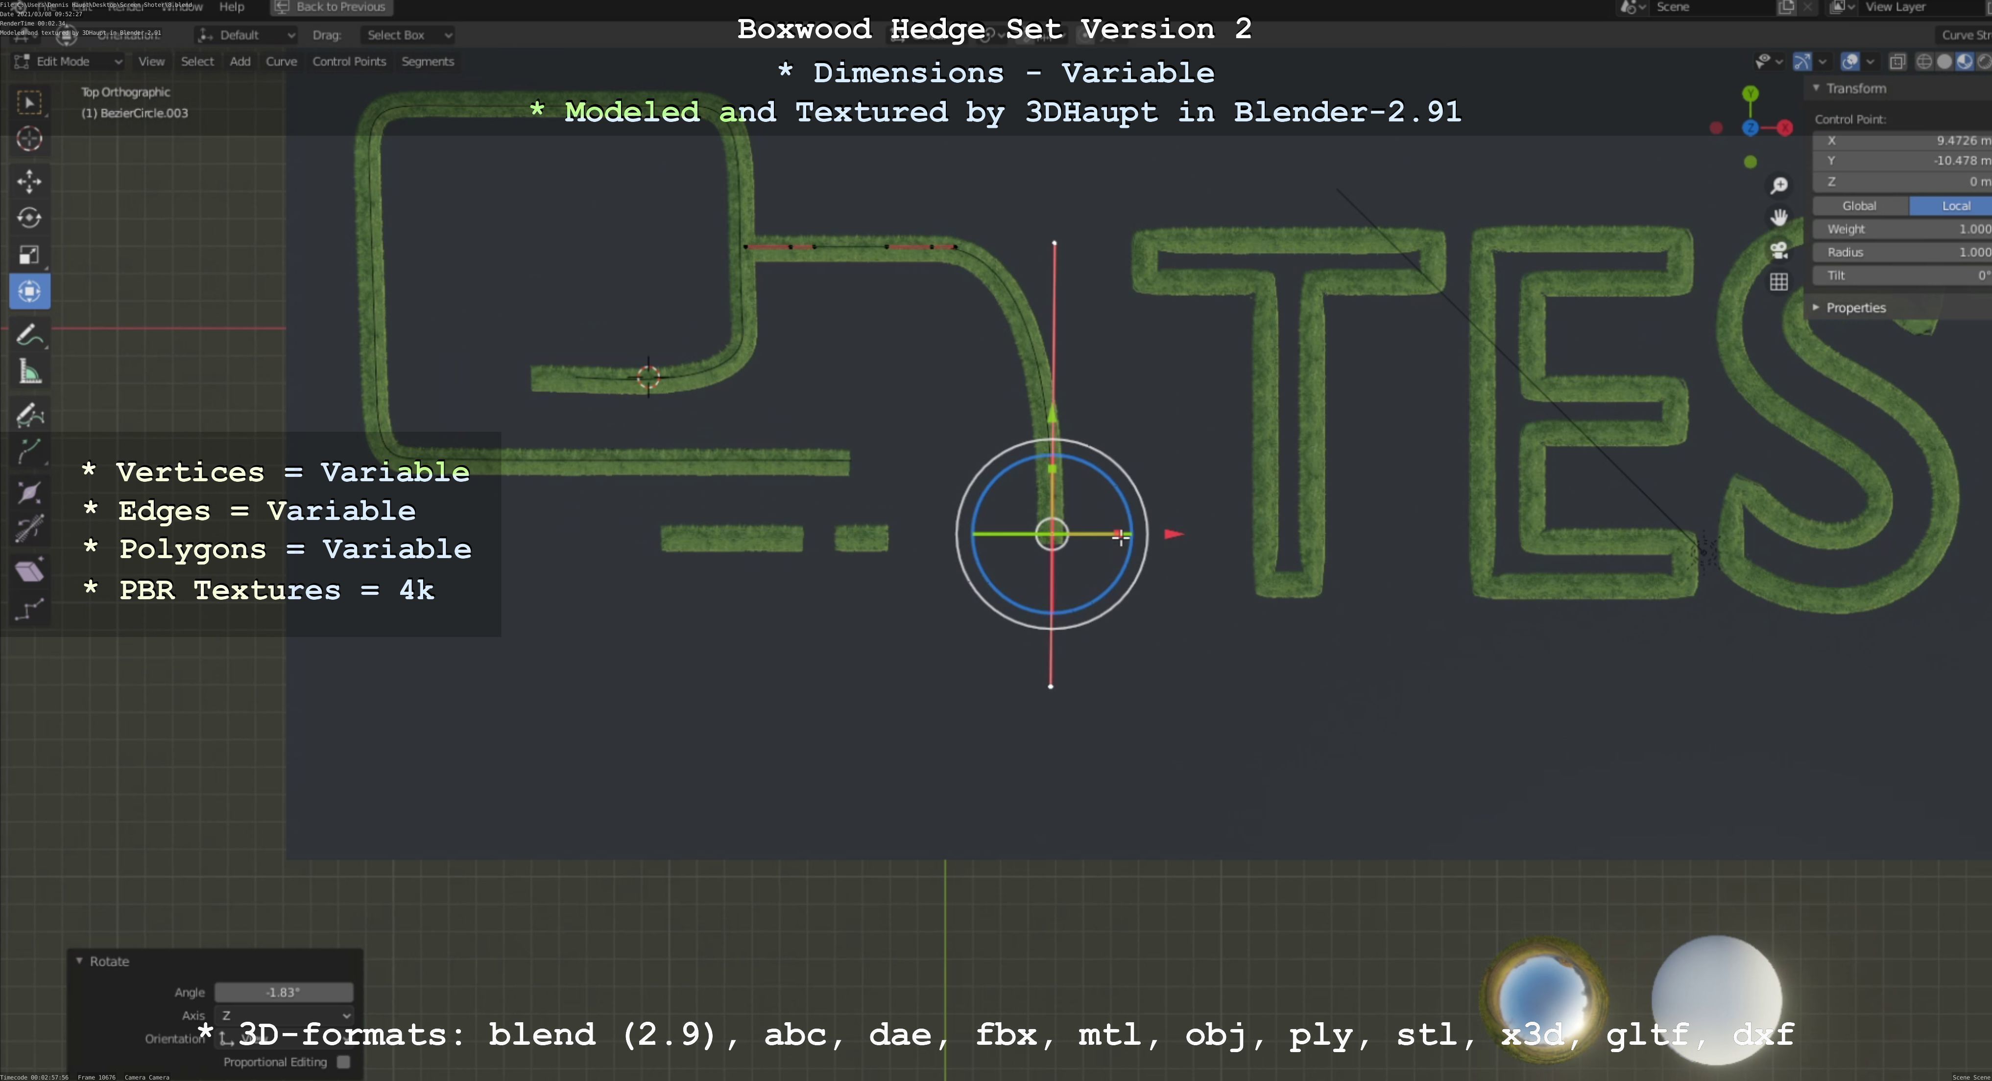Switch to wireframe viewport shading
Viewport: 1992px width, 1081px height.
tap(1924, 62)
